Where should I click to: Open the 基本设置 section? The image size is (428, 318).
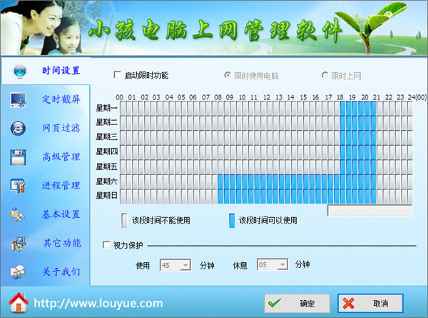(x=61, y=214)
